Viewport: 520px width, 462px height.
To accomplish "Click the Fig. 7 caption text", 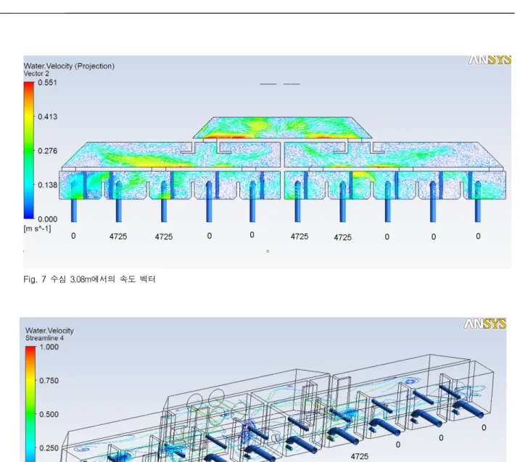I will point(89,279).
